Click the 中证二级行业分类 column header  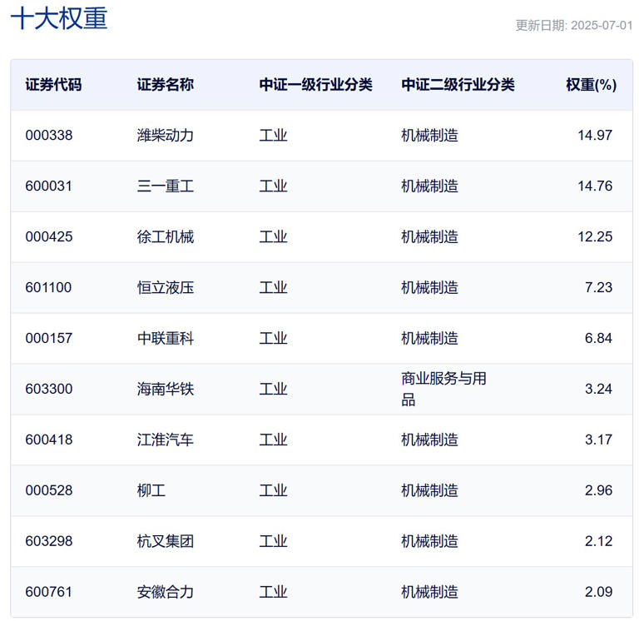pos(458,85)
